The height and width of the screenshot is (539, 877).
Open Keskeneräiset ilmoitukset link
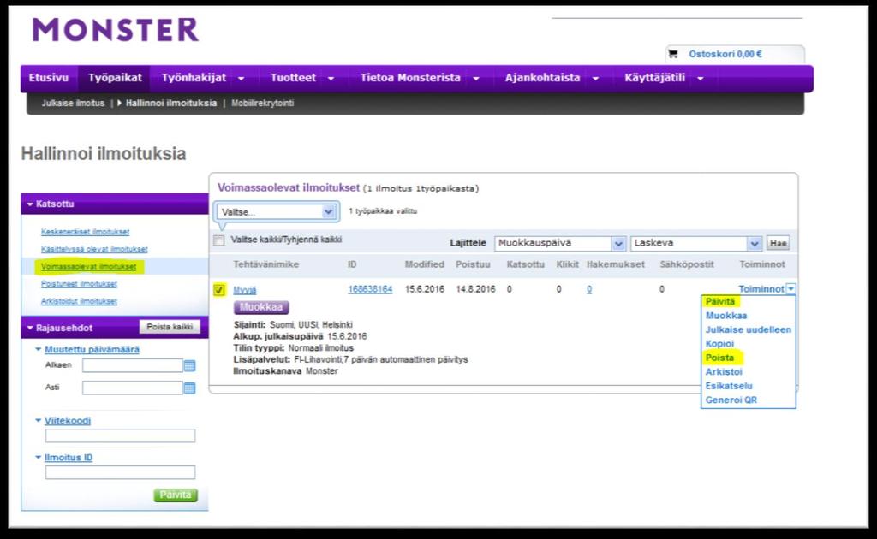click(85, 232)
